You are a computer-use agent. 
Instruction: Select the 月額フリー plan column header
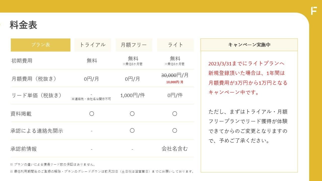point(134,45)
